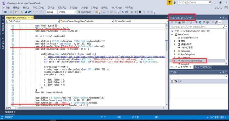Click the folder view switch icon in Solution Explorer
This screenshot has height=121, width=229.
pos(183,22)
